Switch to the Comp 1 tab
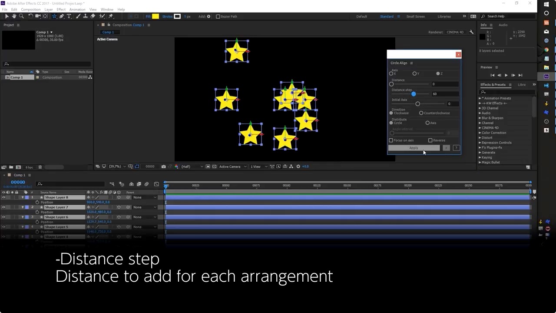556x313 pixels. (x=108, y=32)
